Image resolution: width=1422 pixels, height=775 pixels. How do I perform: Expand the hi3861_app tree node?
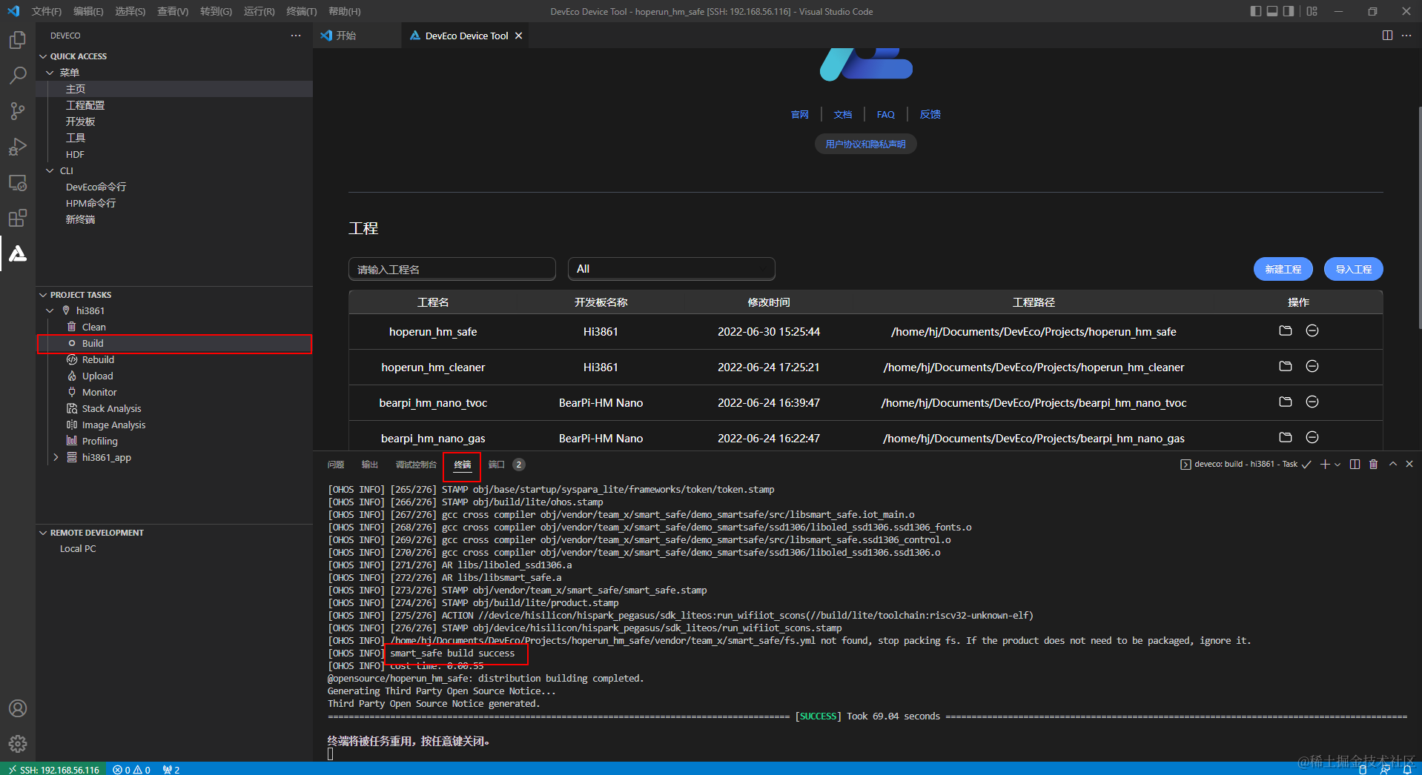[56, 458]
